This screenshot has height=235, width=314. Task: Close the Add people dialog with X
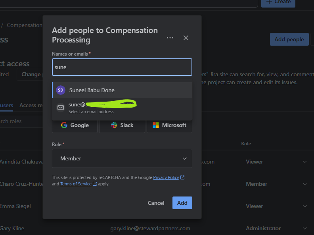pyautogui.click(x=186, y=38)
